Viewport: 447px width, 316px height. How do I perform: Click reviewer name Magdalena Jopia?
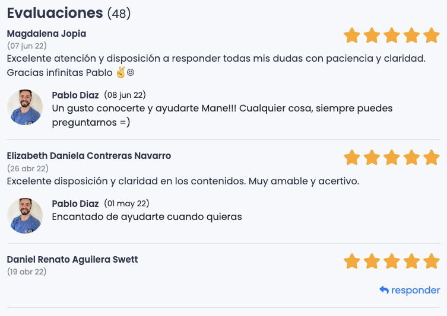click(x=46, y=34)
